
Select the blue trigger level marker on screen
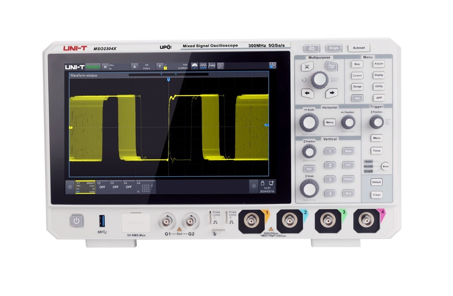click(x=268, y=124)
